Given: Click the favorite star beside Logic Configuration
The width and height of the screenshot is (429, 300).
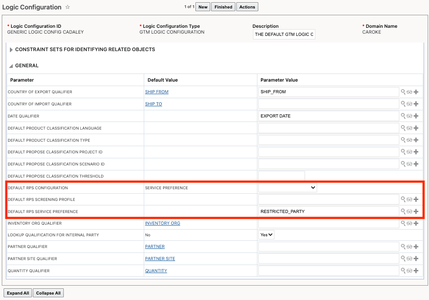Looking at the screenshot, I should pos(67,7).
